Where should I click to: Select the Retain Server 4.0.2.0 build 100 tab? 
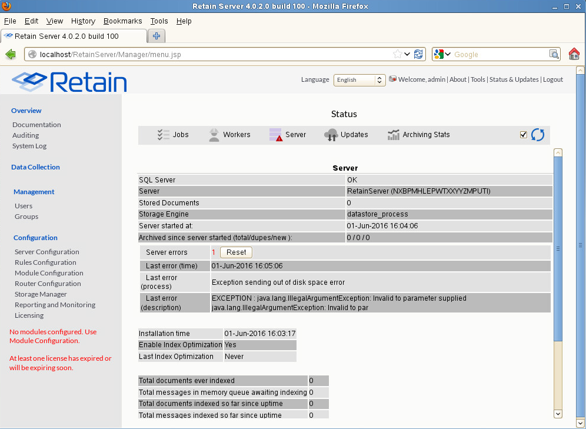click(74, 36)
